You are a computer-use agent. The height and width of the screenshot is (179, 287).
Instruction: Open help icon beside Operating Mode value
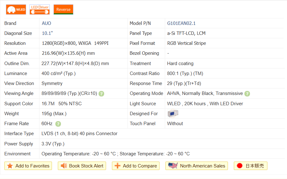[x=247, y=94]
